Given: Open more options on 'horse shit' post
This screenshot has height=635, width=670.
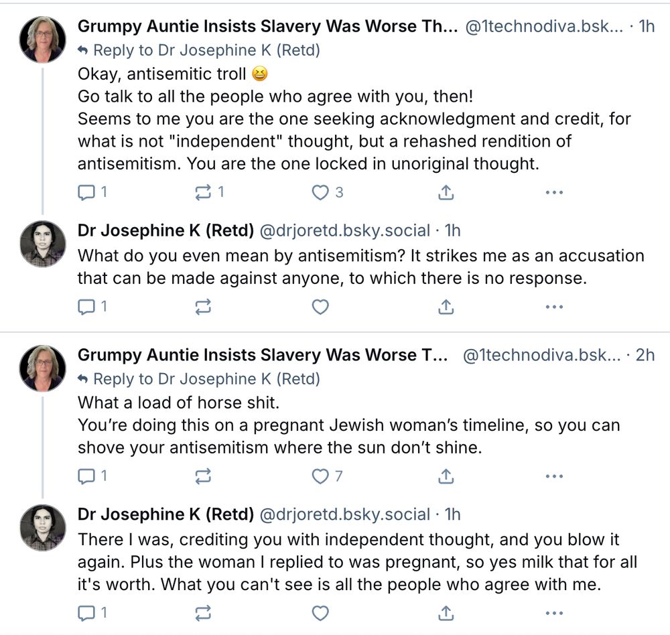Looking at the screenshot, I should tap(554, 476).
